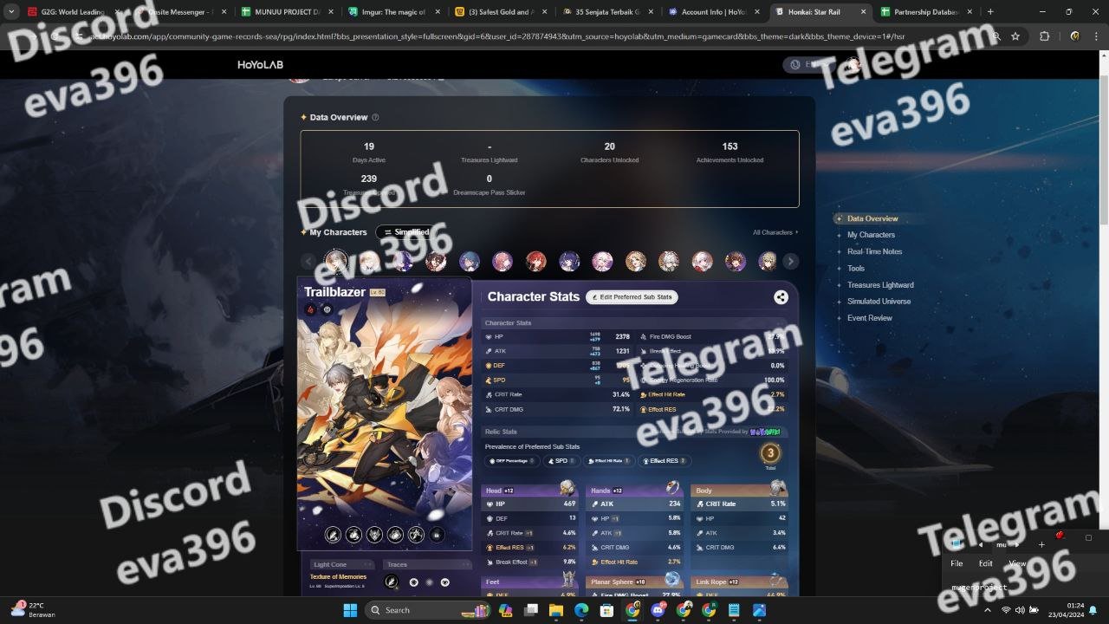Screen dimensions: 1109x624
Task: Open the Edit menu in Notepad window
Action: click(x=986, y=563)
